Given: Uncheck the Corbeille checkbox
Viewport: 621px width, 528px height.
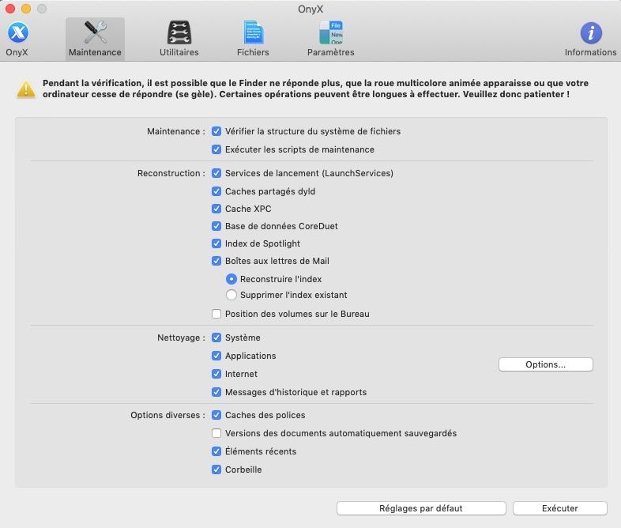Looking at the screenshot, I should coord(216,470).
